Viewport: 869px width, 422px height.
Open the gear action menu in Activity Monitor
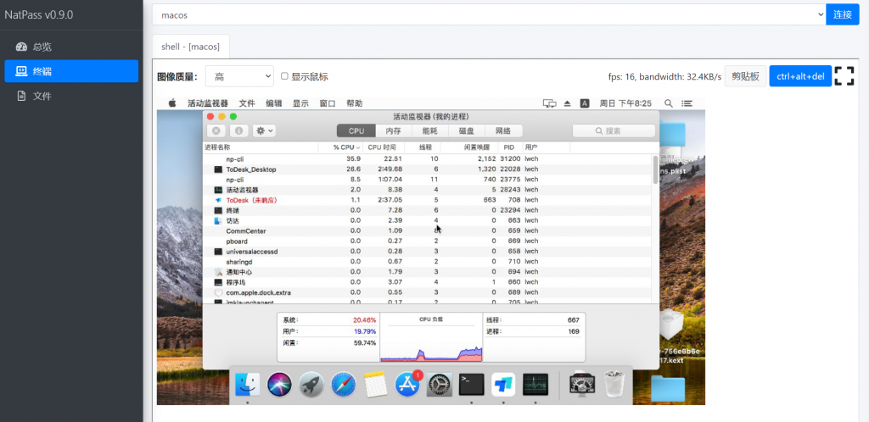click(x=265, y=131)
